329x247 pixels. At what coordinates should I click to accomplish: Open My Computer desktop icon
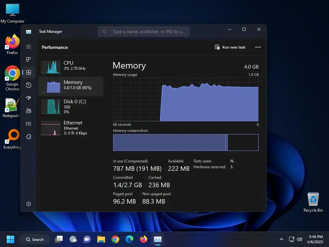(13, 14)
